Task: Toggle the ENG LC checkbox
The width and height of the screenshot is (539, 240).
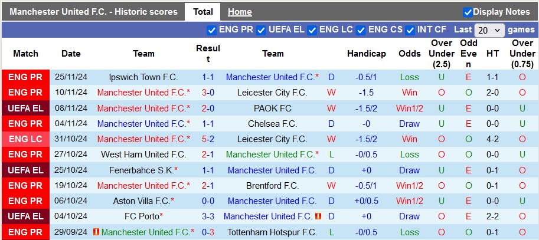Action: [x=312, y=30]
